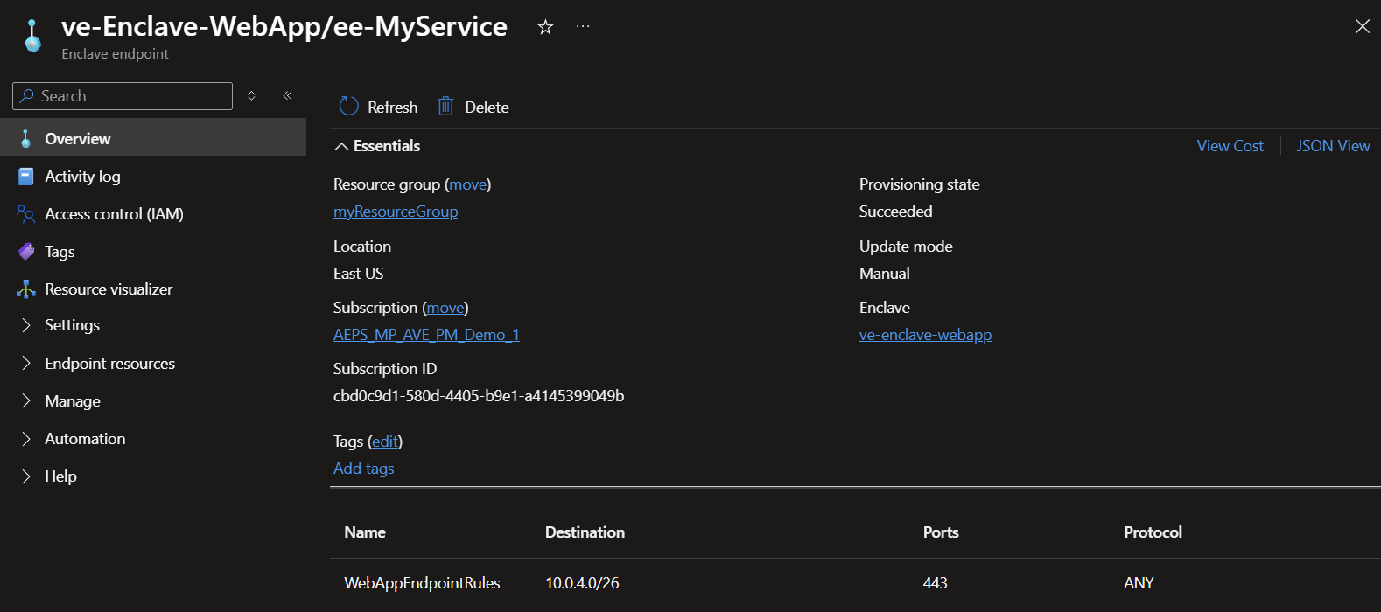Open myResourceGroup link
The image size is (1381, 612).
[x=396, y=212]
